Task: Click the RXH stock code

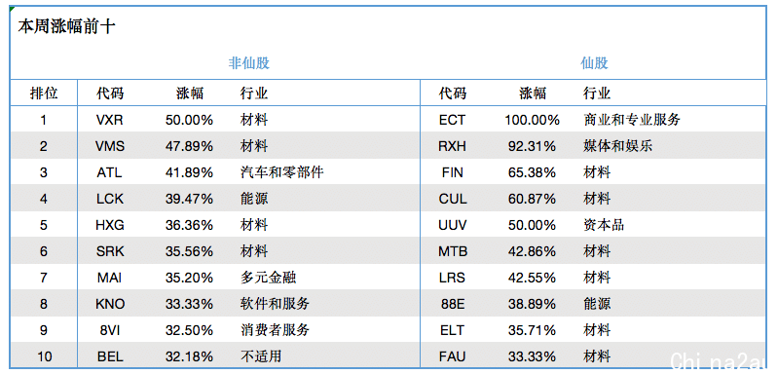Action: coord(452,146)
